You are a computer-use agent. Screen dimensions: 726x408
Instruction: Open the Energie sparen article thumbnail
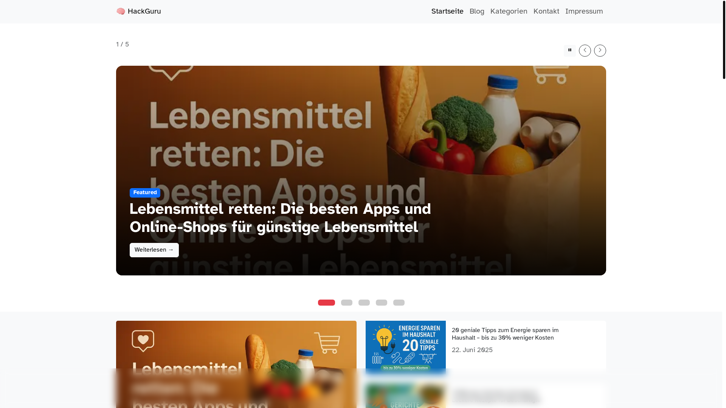[x=405, y=348]
